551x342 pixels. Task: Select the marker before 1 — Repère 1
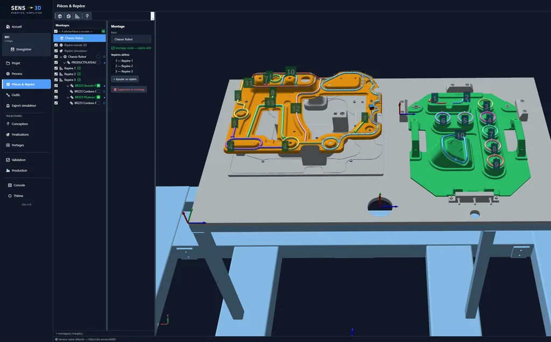point(113,61)
